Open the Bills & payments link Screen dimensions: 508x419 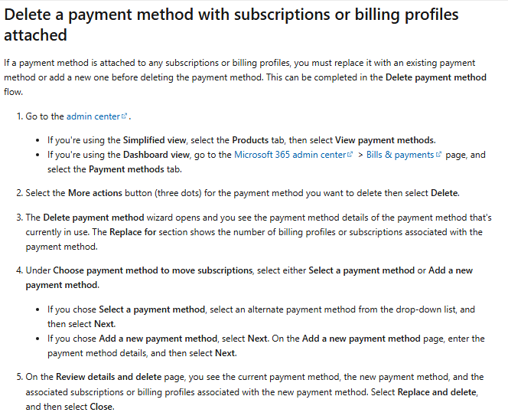[x=400, y=155]
